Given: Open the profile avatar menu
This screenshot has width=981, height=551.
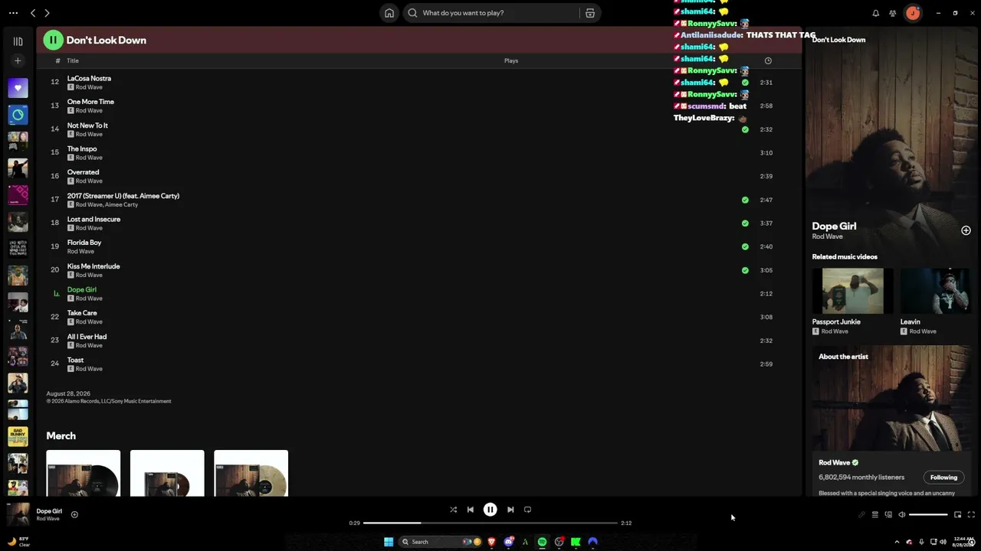Looking at the screenshot, I should coord(913,13).
